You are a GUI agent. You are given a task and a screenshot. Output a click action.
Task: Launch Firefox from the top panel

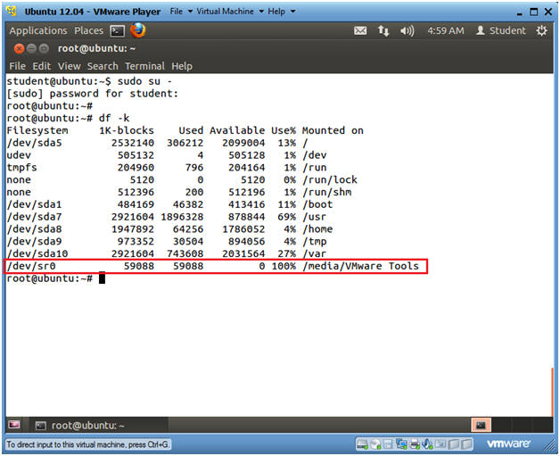point(138,30)
